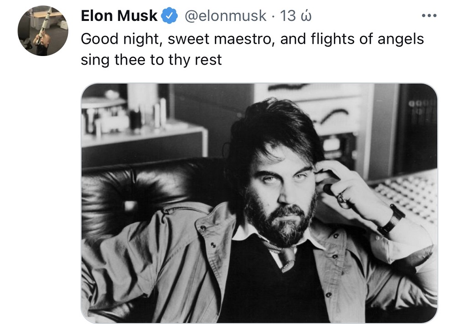Open the @elonmusk handle link
The width and height of the screenshot is (456, 324).
(225, 15)
